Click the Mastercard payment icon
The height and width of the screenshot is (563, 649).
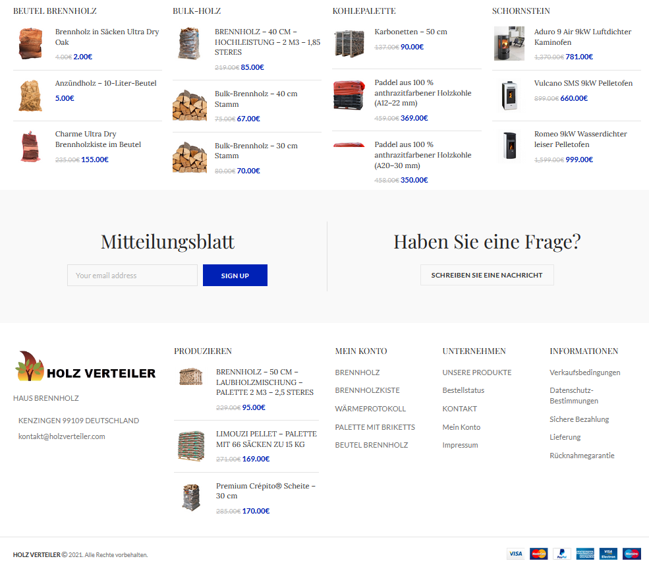click(538, 554)
